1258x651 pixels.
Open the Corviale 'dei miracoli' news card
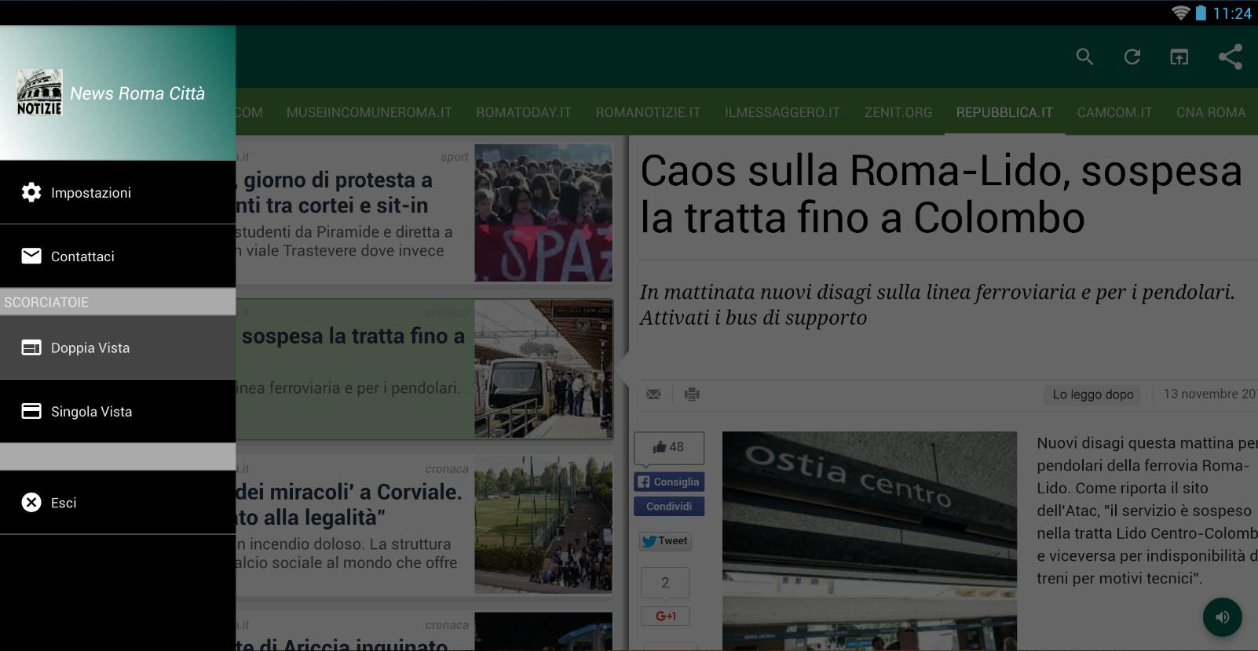click(424, 525)
